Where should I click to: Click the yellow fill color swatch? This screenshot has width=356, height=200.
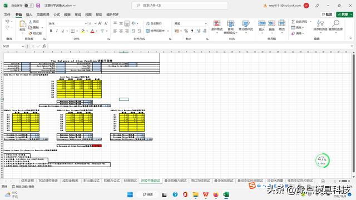[83, 31]
